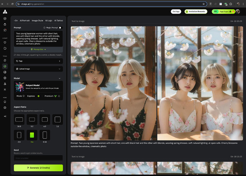This screenshot has height=176, width=246.
Task: Click the Generate (2 Credits) button
Action: (38, 168)
